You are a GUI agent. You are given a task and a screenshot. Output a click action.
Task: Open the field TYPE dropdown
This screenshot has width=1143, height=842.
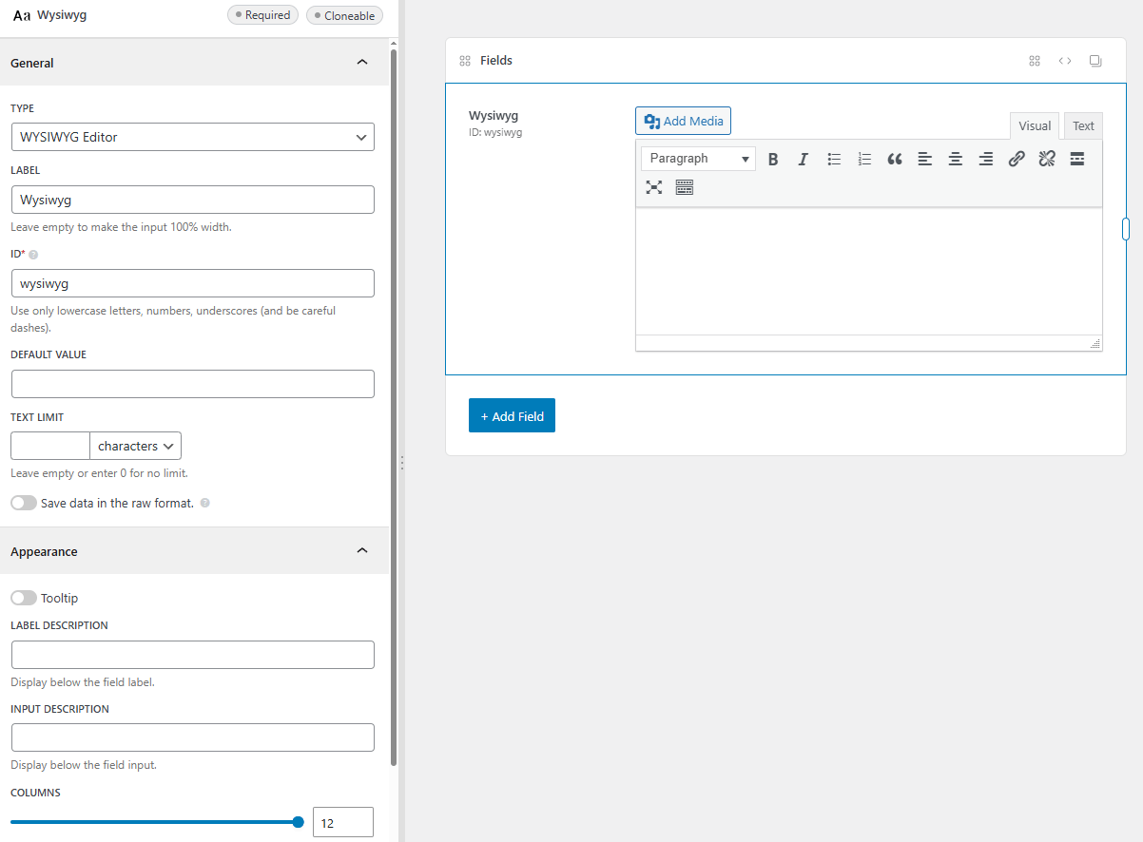pos(192,137)
